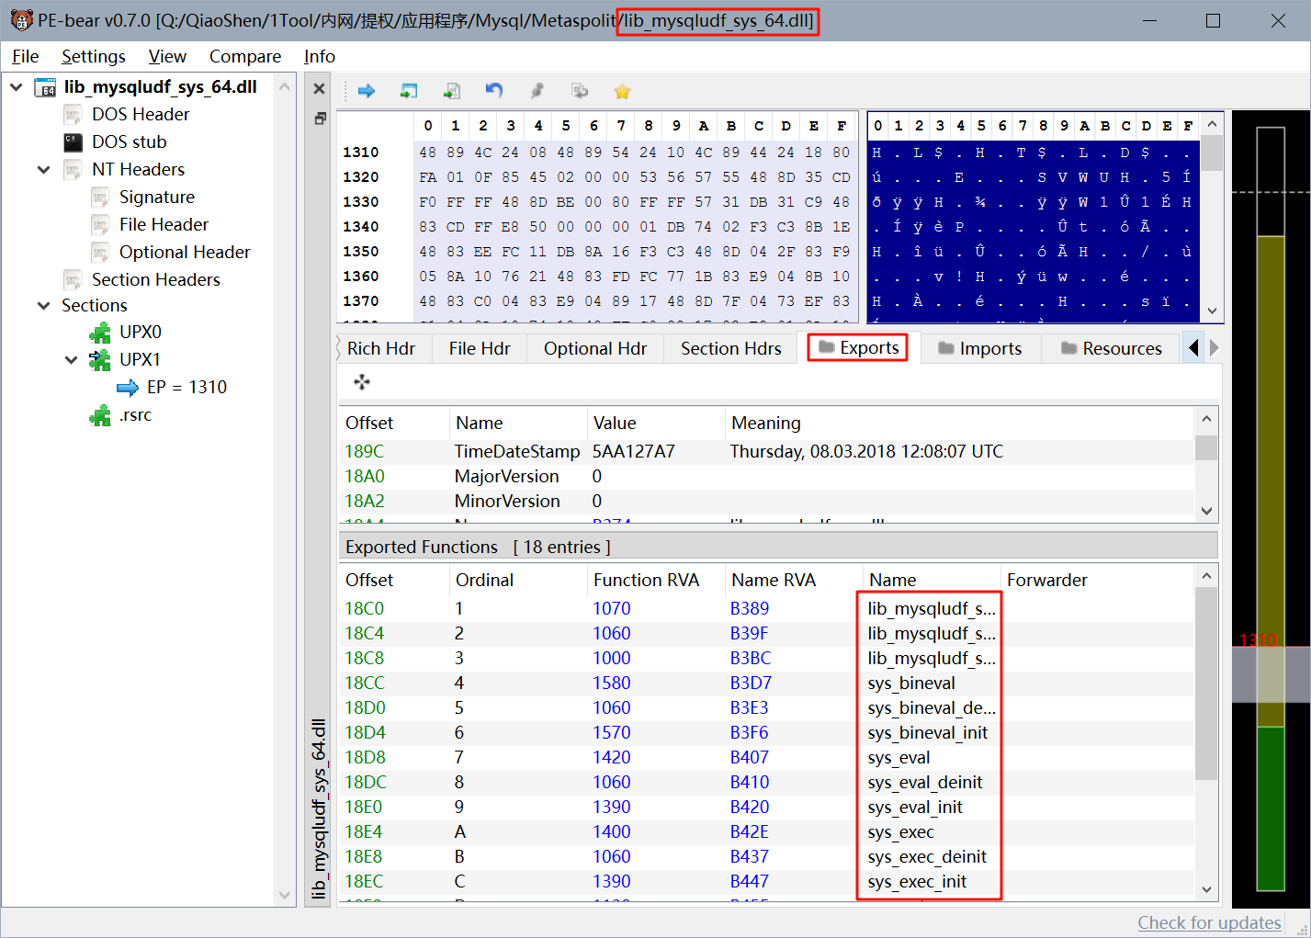Click the yellow star bookmark icon
Image resolution: width=1311 pixels, height=938 pixels.
click(622, 91)
